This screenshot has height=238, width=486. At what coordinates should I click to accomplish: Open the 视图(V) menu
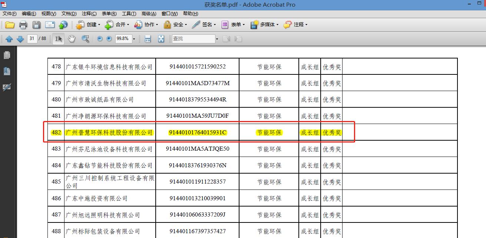point(49,14)
